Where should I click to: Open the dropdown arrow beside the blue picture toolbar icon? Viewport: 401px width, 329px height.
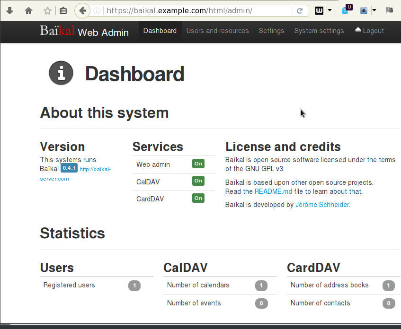point(374,10)
